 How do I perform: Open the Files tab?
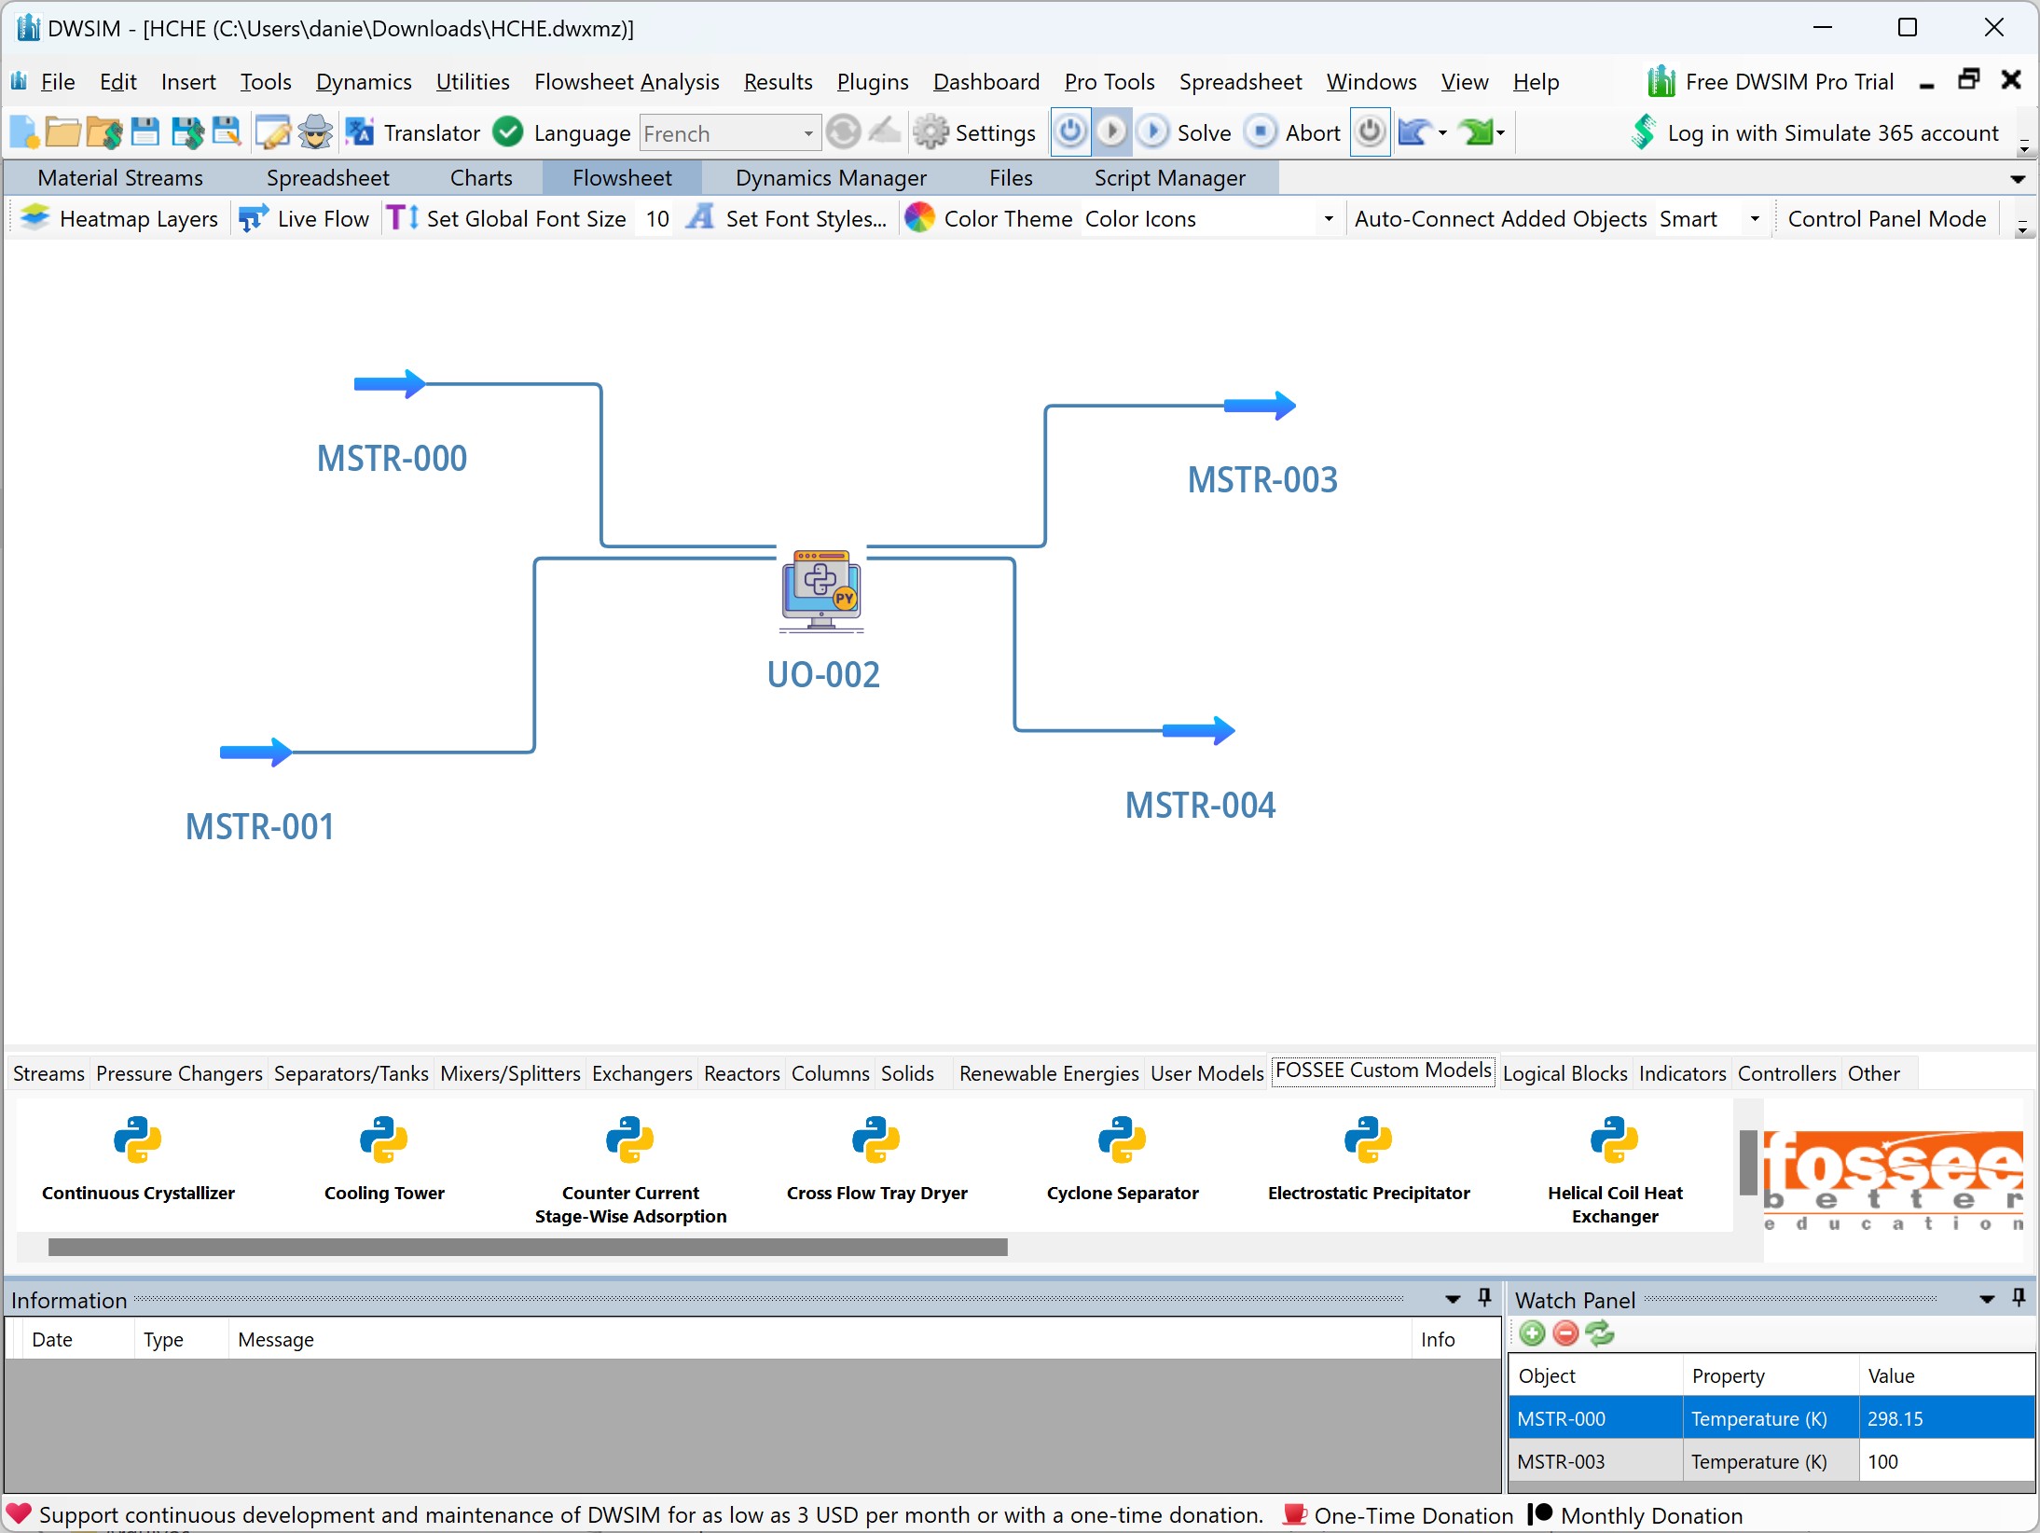pos(1011,177)
